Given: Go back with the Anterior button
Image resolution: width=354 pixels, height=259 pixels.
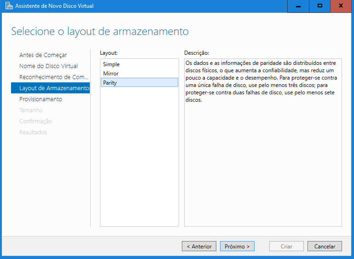Looking at the screenshot, I should click(x=199, y=247).
